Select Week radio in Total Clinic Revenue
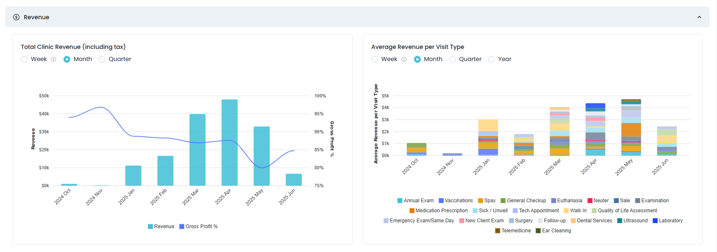Screen dimensions: 717x252 click(24, 59)
